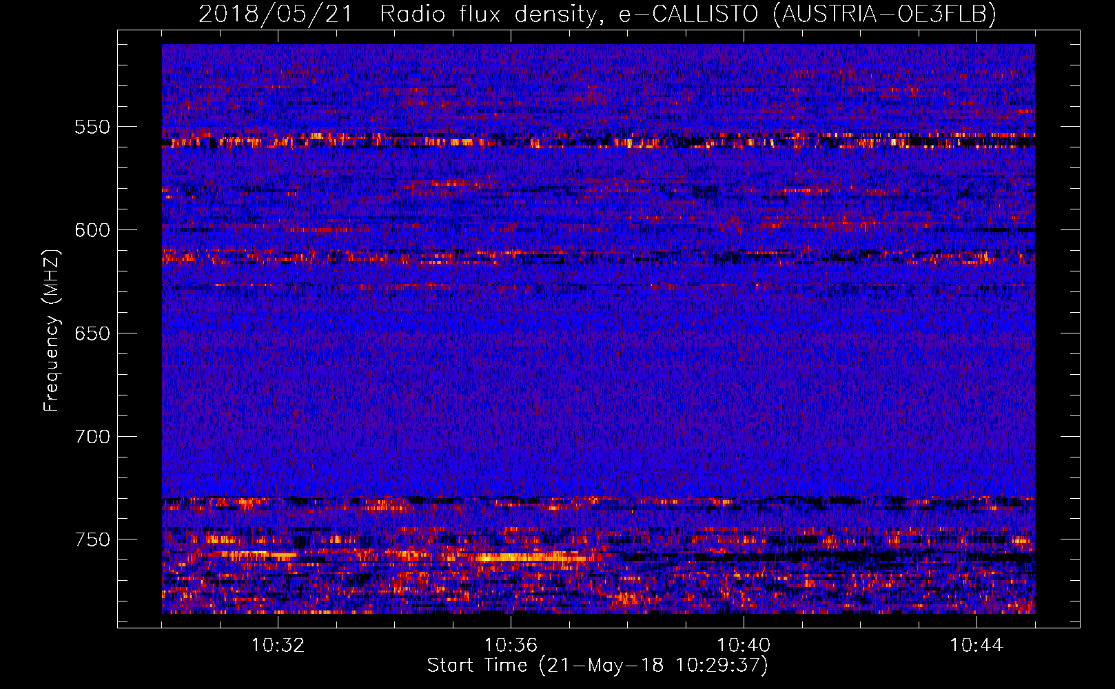The image size is (1115, 689).
Task: Click the 650 frequency tick label
Action: point(92,333)
